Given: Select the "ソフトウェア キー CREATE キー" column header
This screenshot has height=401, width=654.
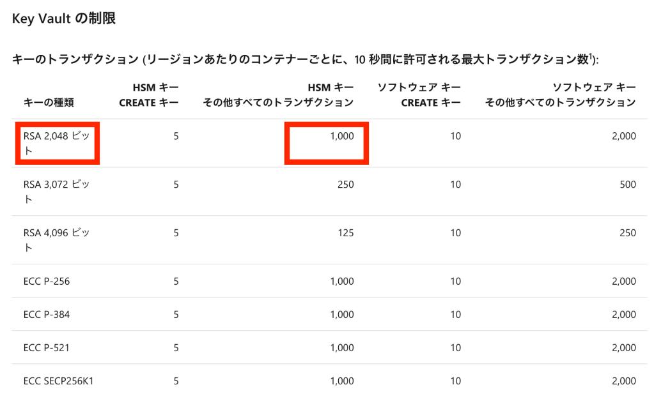Looking at the screenshot, I should (418, 95).
